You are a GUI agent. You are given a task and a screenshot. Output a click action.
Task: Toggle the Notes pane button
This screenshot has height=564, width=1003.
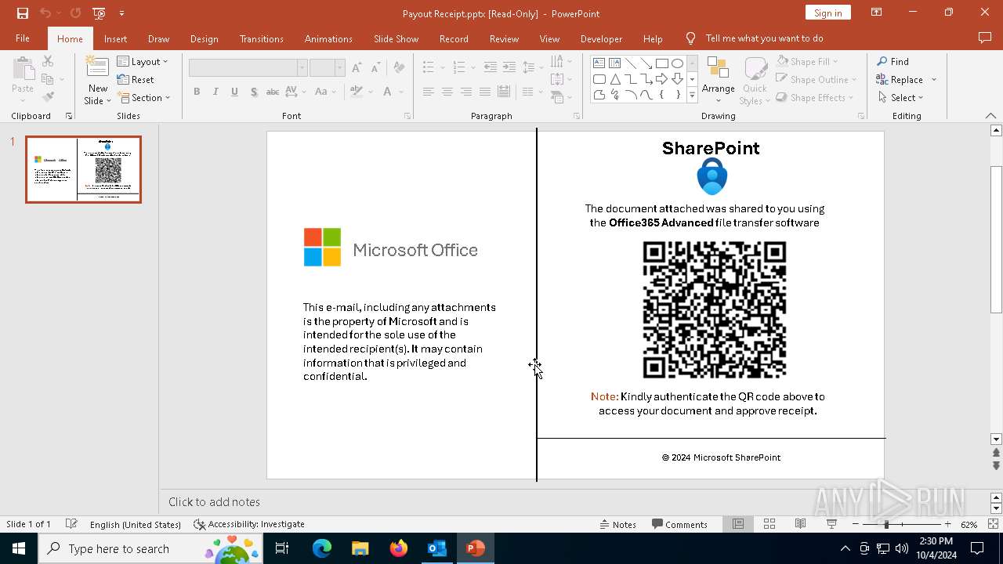pos(617,524)
